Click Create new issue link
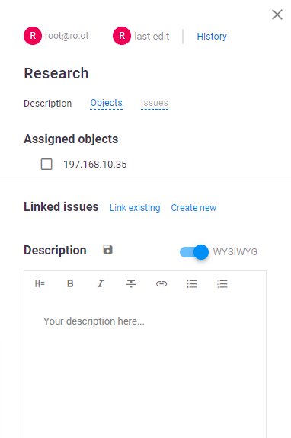291x438 pixels. coord(193,207)
